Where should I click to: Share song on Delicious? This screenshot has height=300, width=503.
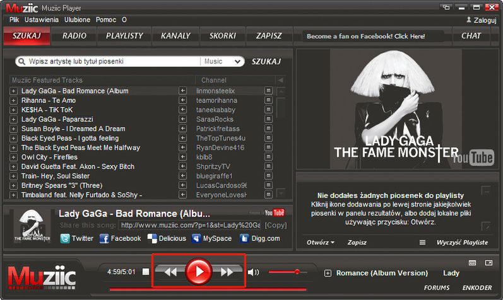pyautogui.click(x=167, y=238)
